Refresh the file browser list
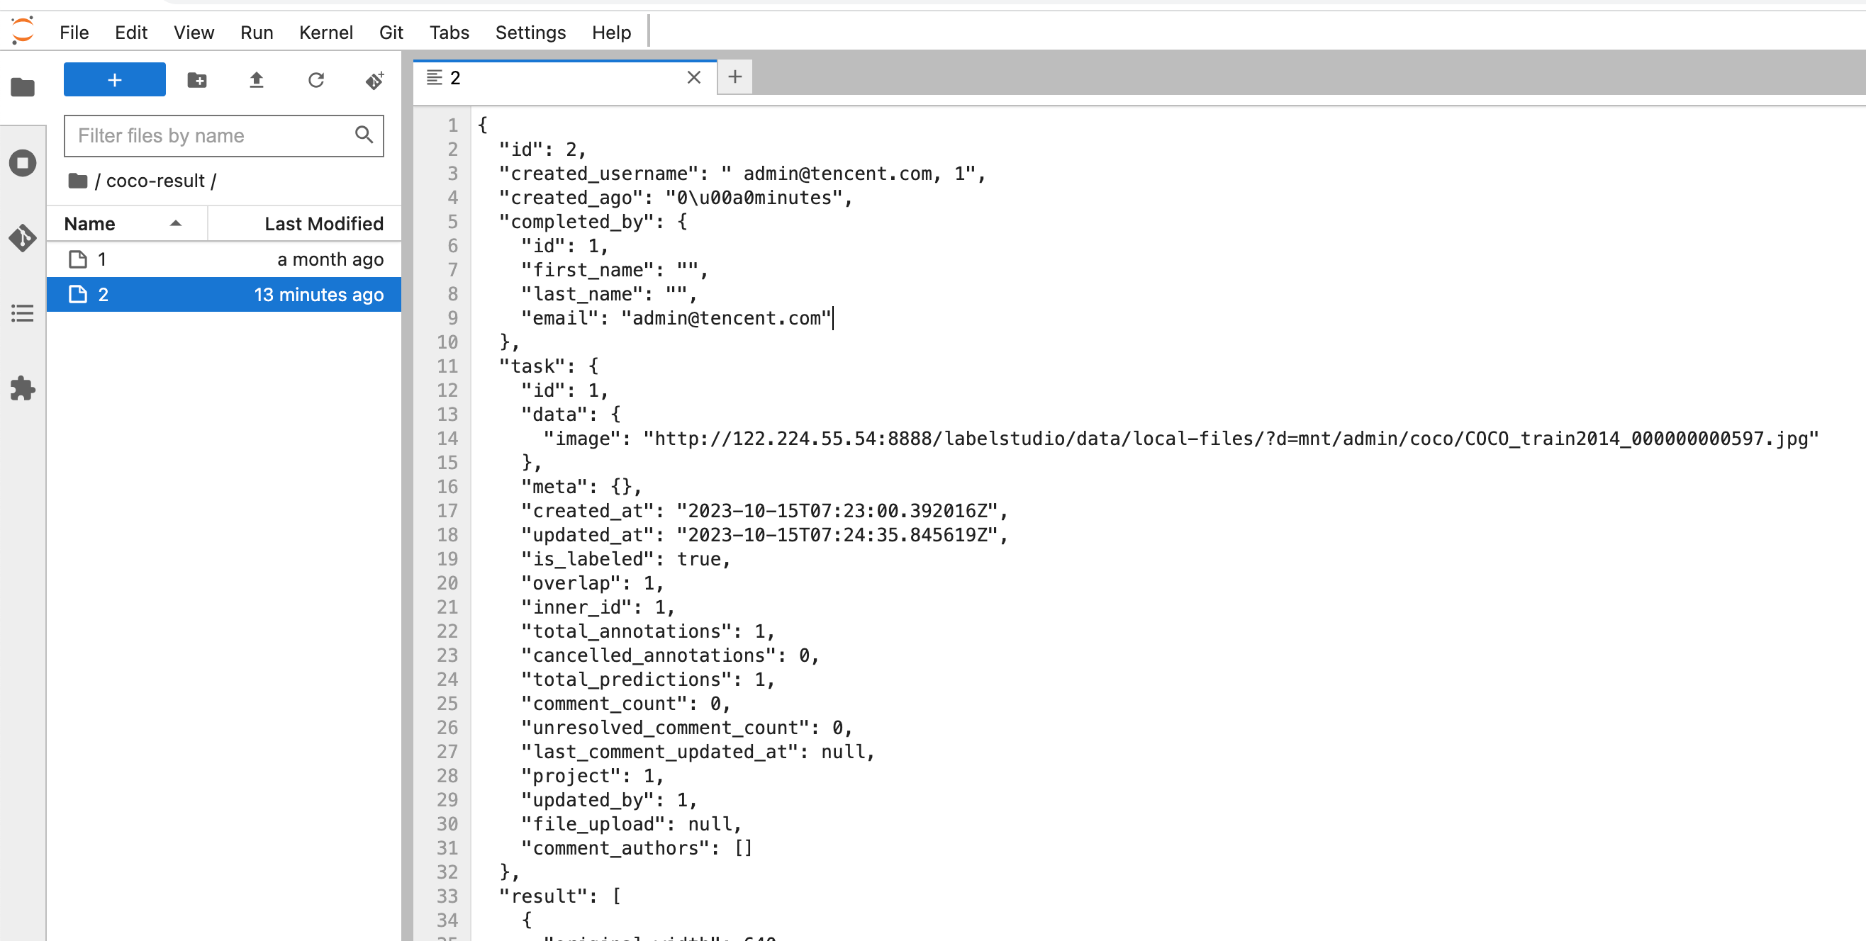This screenshot has width=1866, height=941. (x=315, y=79)
